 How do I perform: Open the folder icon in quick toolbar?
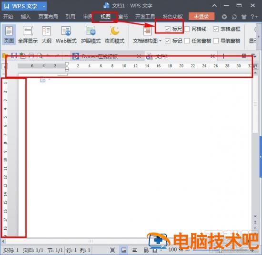pos(5,55)
